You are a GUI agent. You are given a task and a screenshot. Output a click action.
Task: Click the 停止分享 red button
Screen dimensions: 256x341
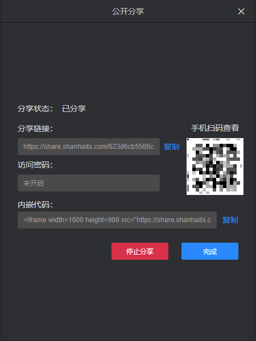140,251
